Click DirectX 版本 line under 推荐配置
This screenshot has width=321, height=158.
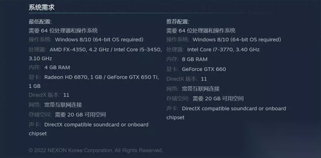pyautogui.click(x=187, y=79)
